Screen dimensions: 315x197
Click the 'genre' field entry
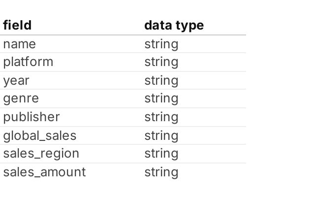click(21, 98)
